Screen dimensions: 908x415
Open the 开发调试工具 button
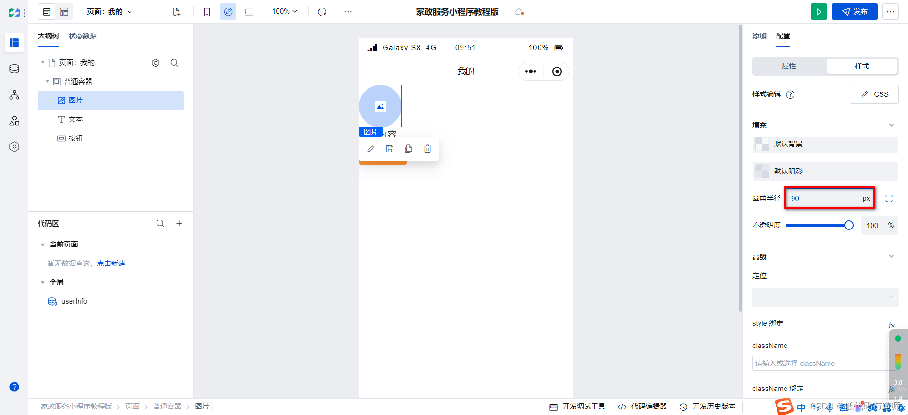point(577,407)
